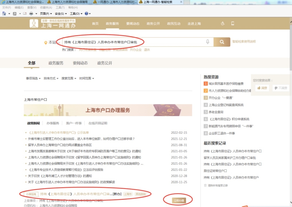The image size is (292, 207).
Task: Click the feeds icon in IE toolbar
Action: [x=15, y=14]
